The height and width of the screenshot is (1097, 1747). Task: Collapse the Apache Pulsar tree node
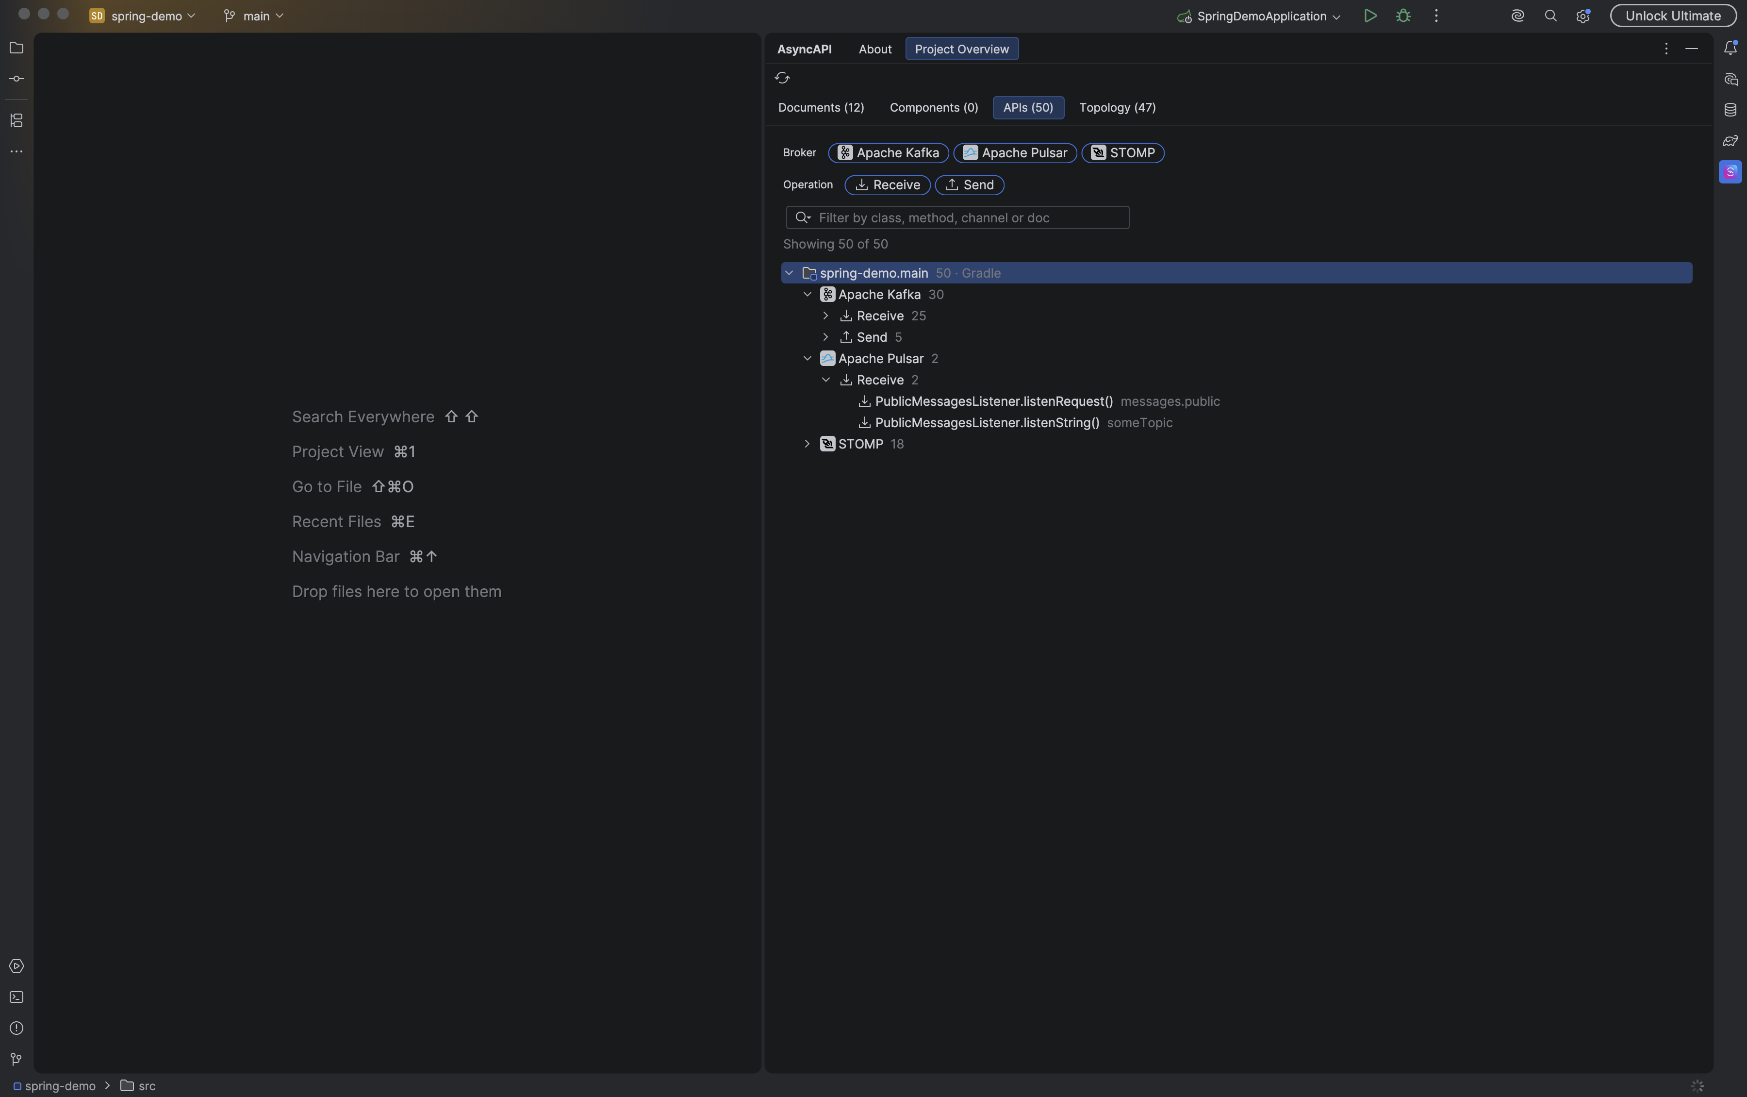807,358
